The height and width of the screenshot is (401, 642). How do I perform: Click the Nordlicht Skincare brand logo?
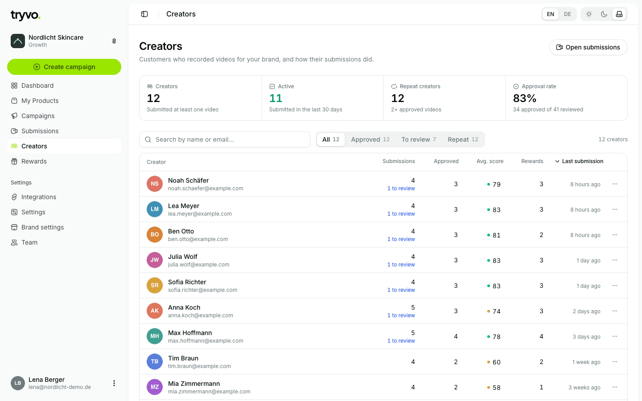pyautogui.click(x=18, y=41)
